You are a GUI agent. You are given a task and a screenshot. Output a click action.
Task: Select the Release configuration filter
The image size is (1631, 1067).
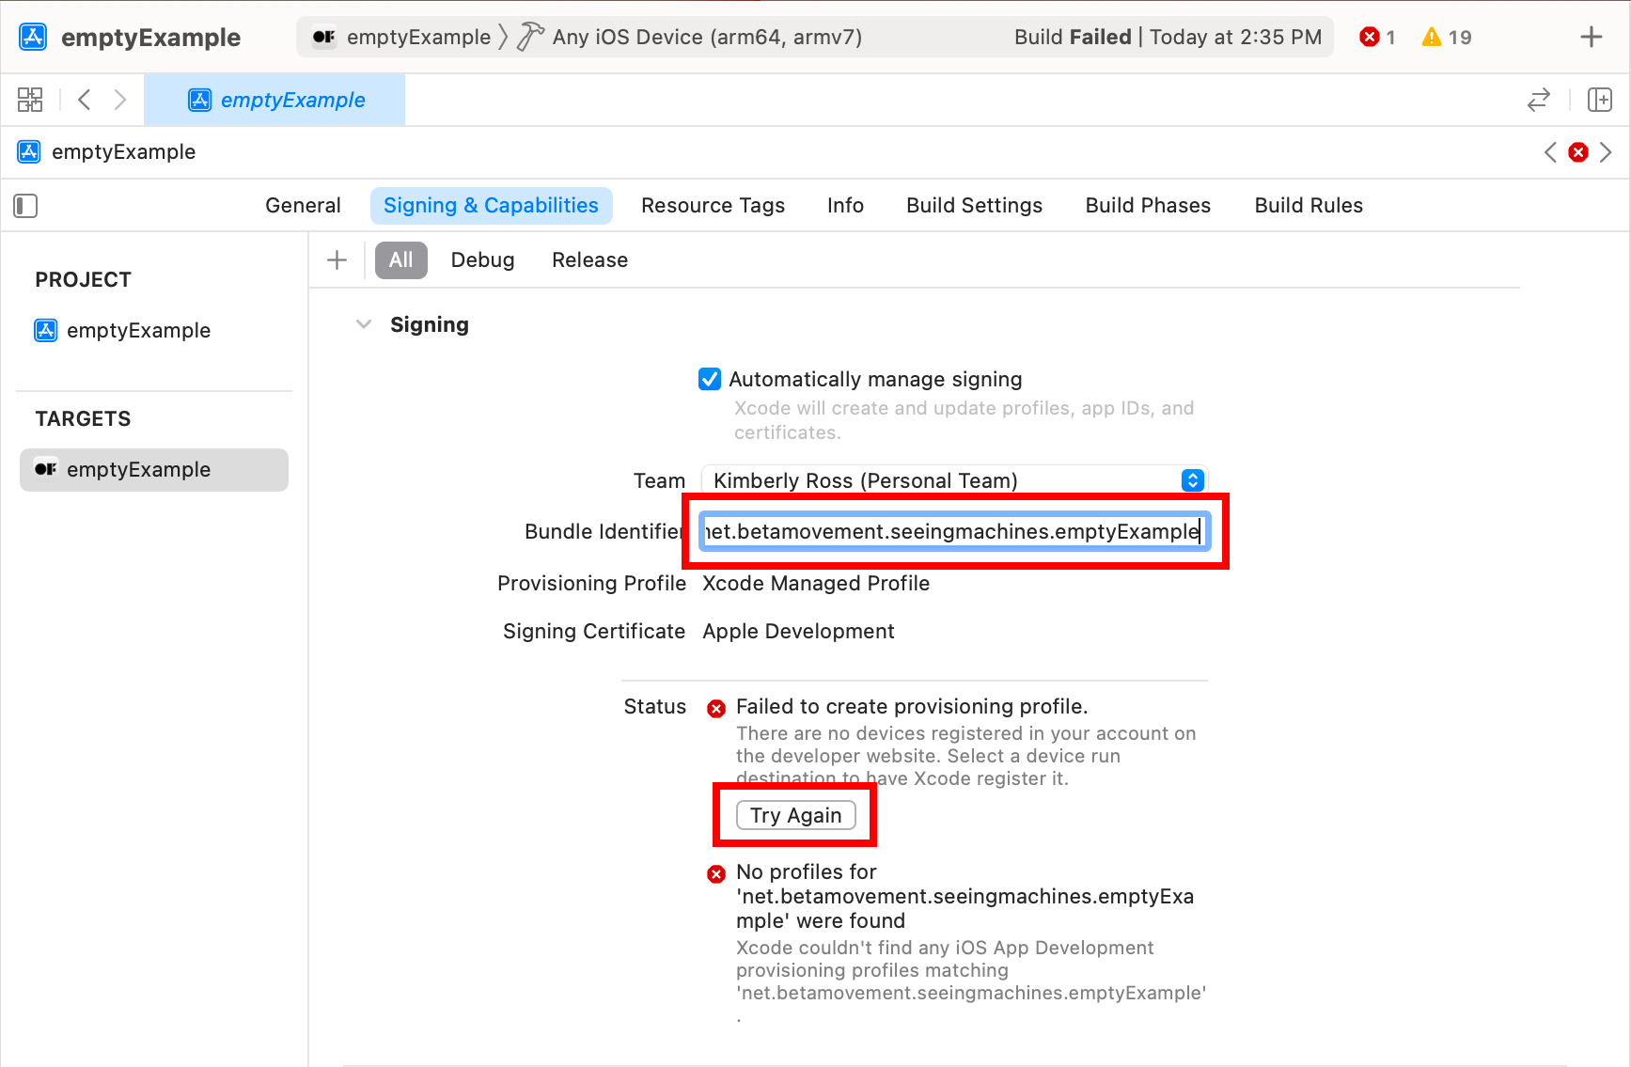point(589,260)
